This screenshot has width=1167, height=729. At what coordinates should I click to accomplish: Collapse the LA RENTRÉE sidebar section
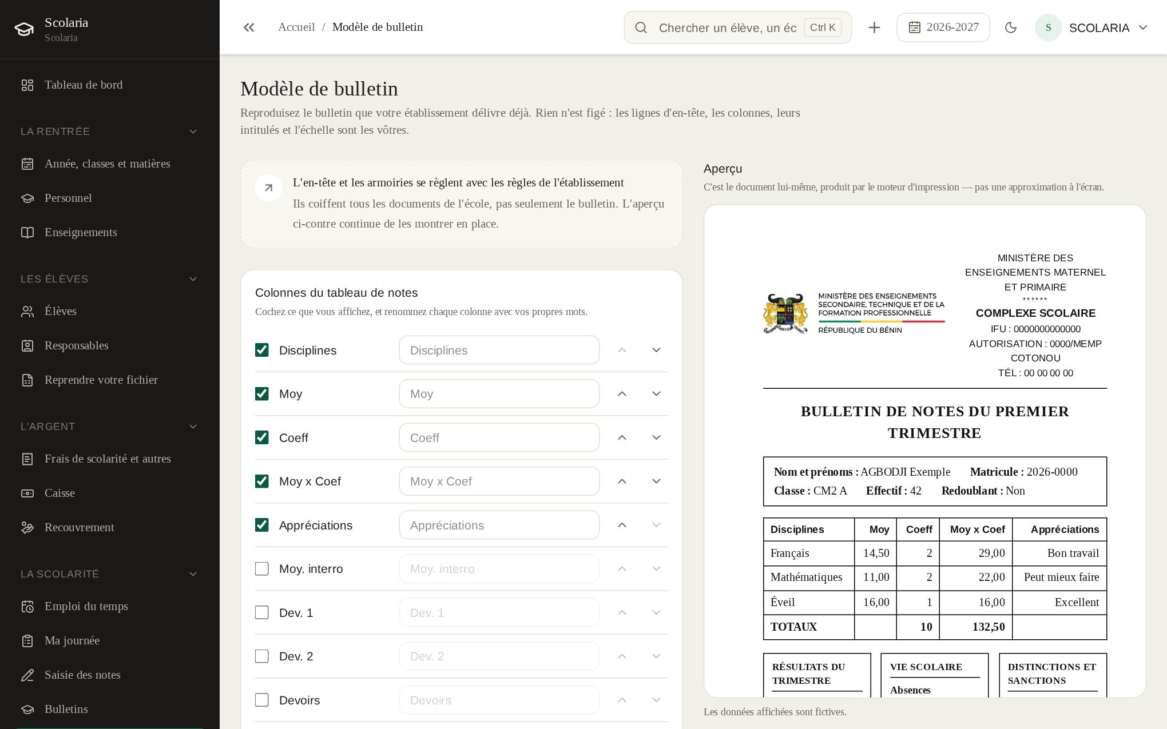(109, 132)
